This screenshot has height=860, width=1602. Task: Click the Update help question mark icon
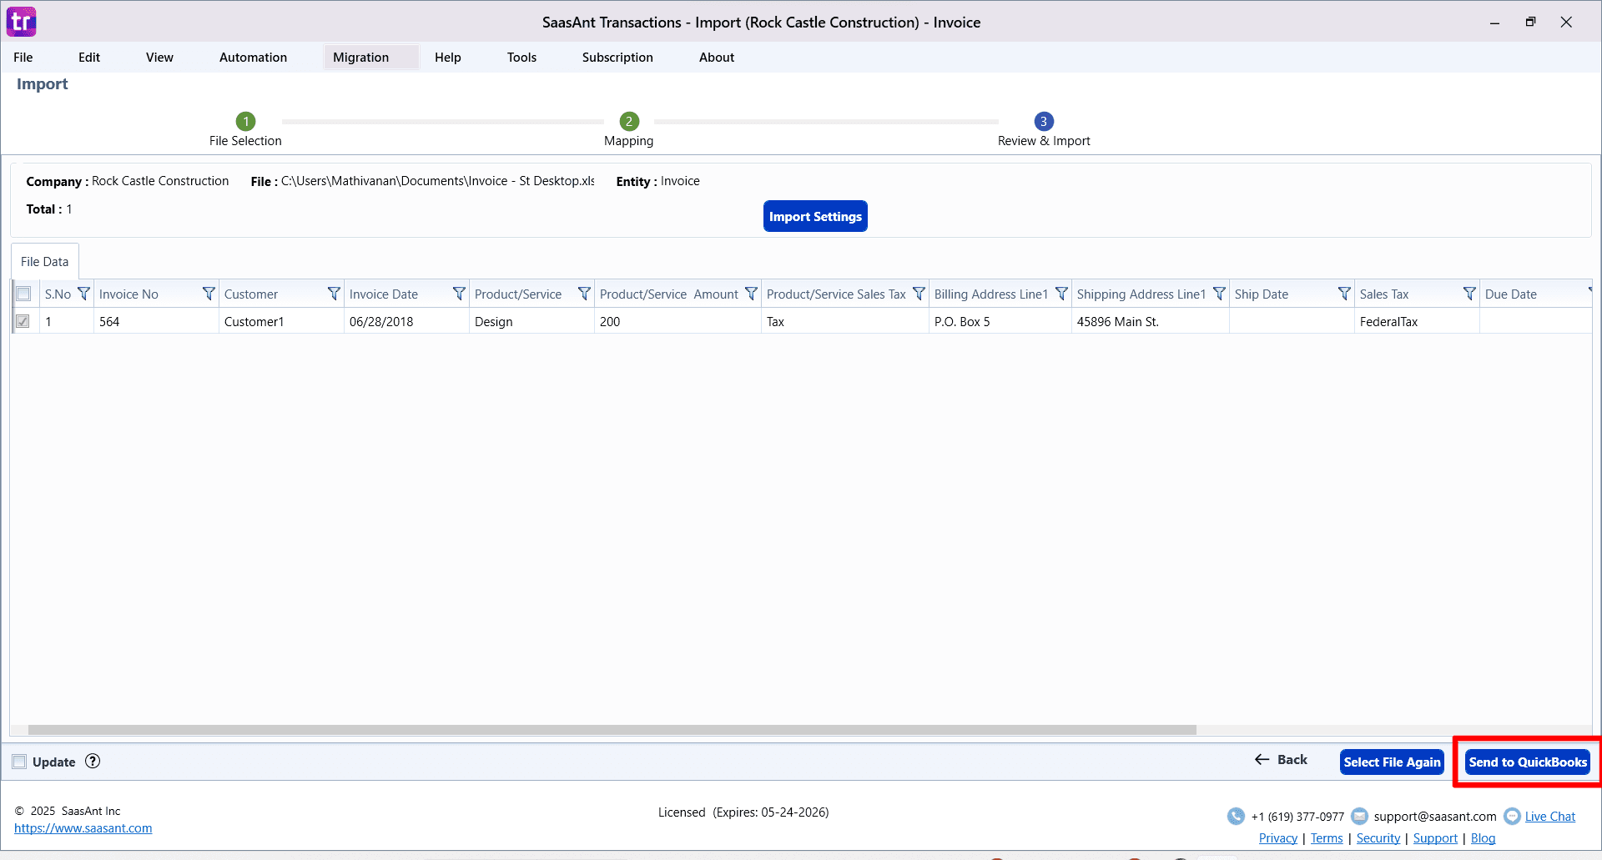click(93, 761)
